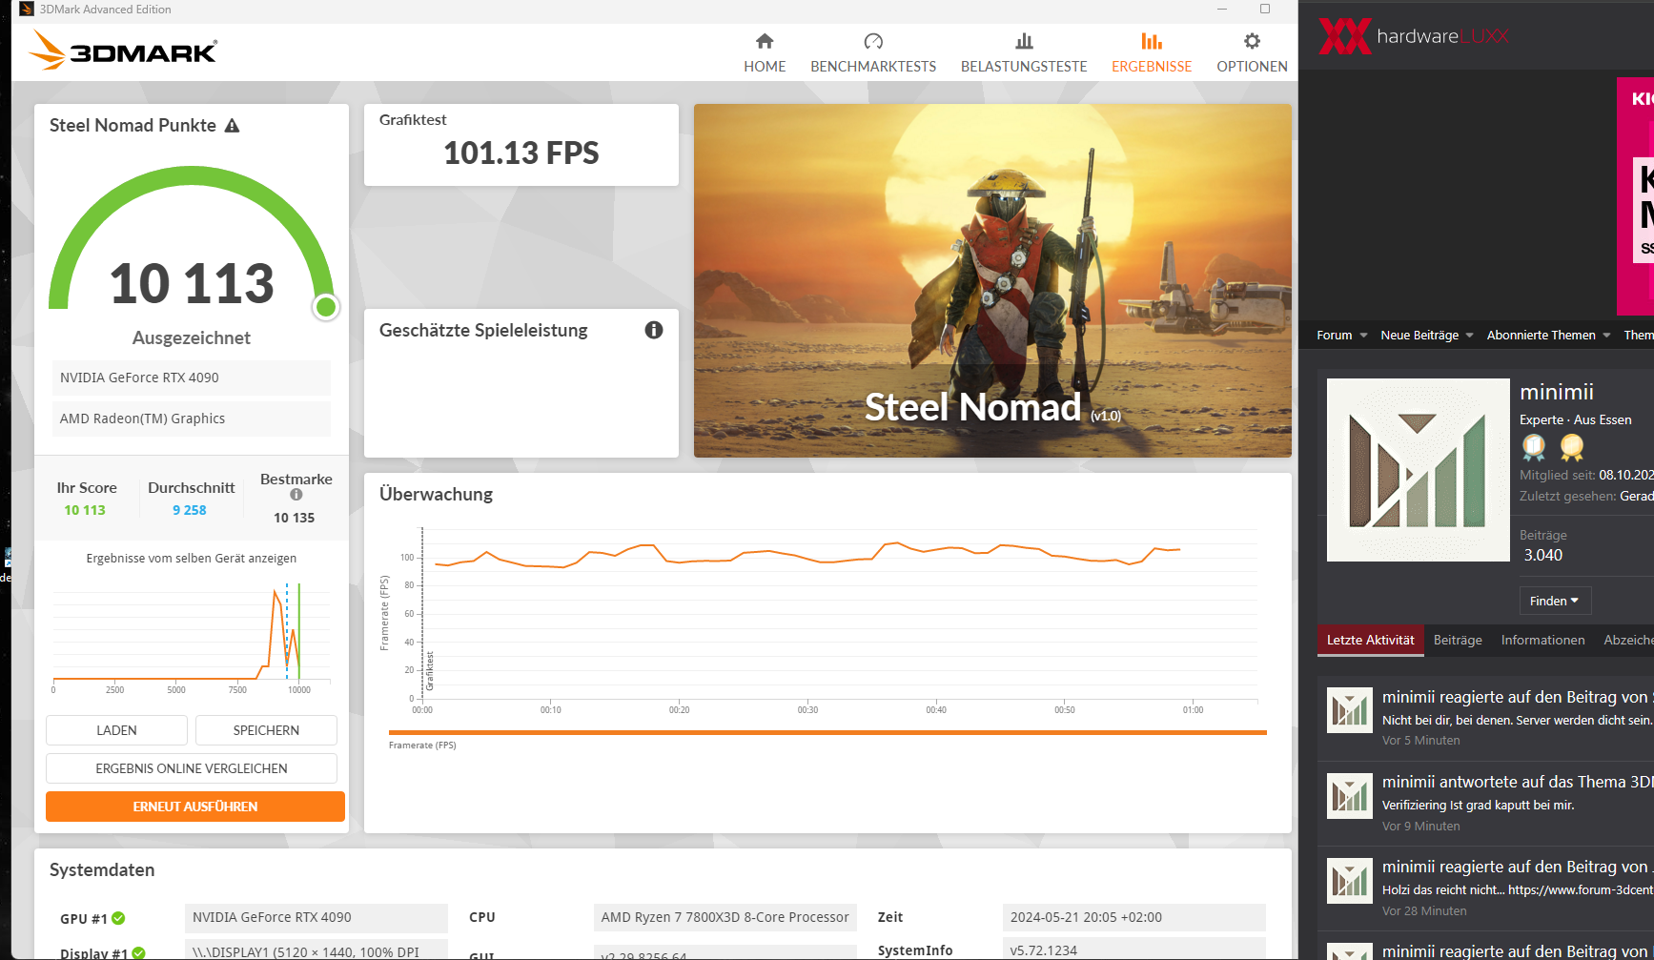Viewport: 1654px width, 960px height.
Task: Click the warning triangle next to Steel Nomad Punkte
Action: pyautogui.click(x=232, y=126)
